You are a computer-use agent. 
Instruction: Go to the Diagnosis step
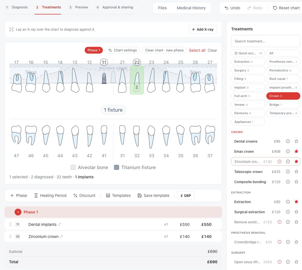point(17,7)
